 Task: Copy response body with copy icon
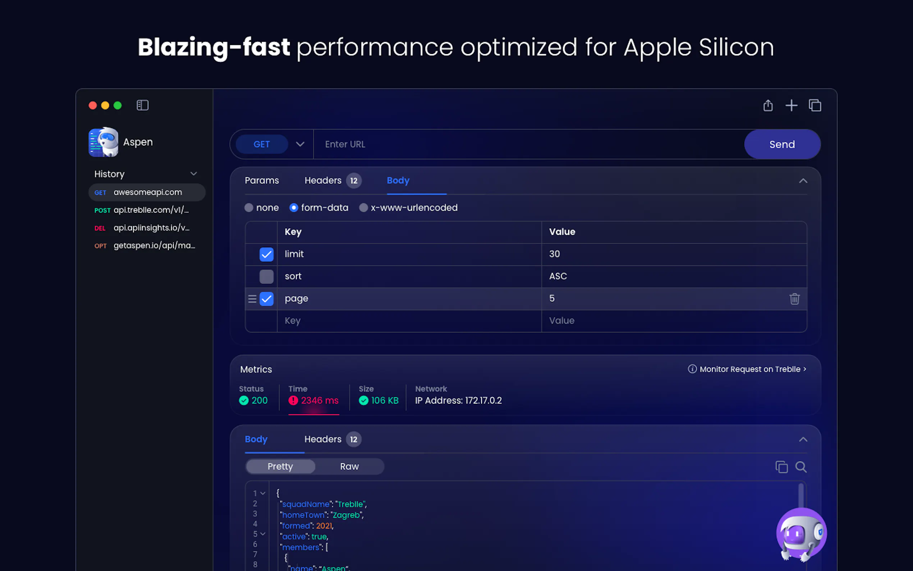pos(781,467)
